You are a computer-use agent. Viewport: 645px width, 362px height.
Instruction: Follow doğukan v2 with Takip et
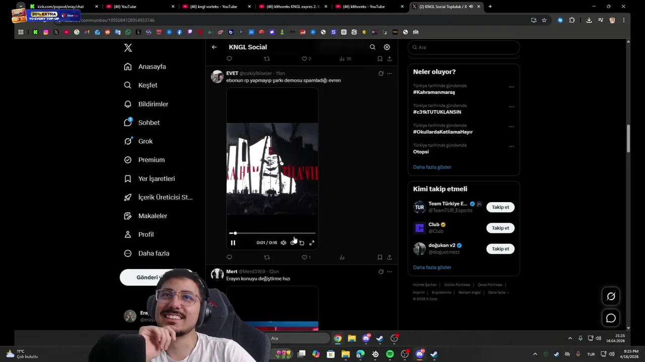[500, 249]
